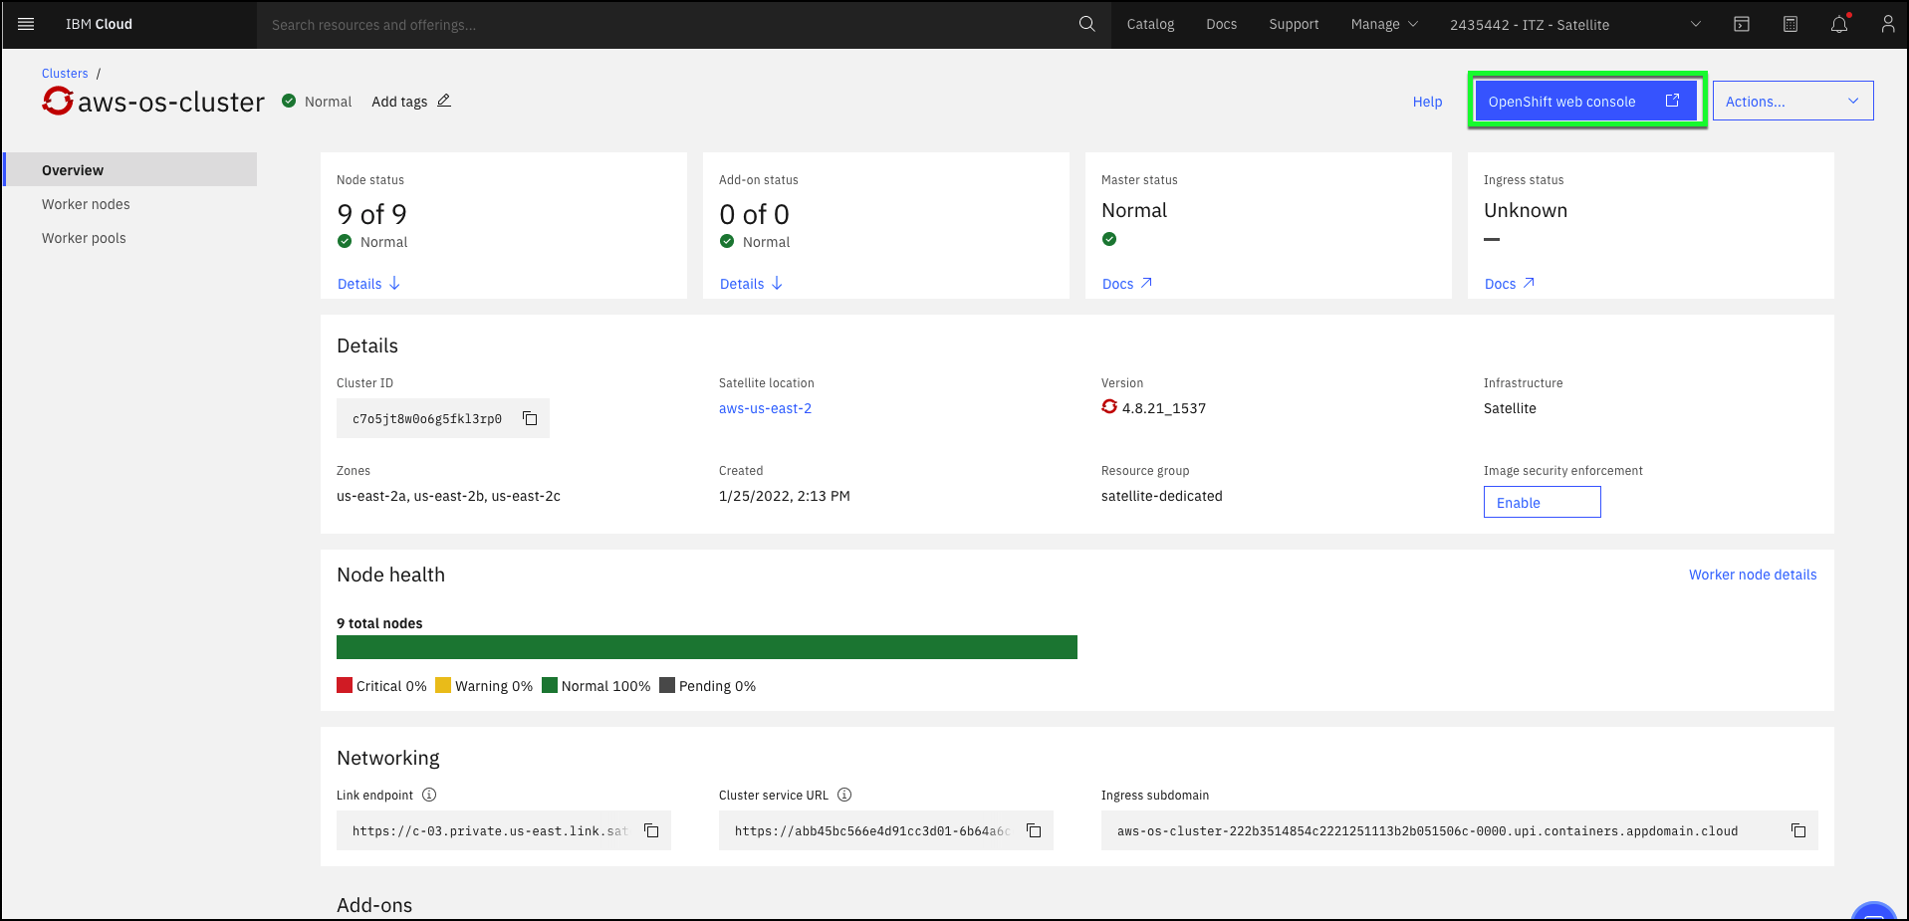The image size is (1909, 921).
Task: Open the Master status Docs link
Action: click(x=1117, y=284)
